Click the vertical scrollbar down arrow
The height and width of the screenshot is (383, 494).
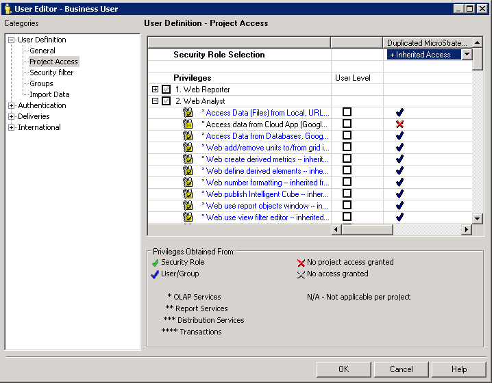pyautogui.click(x=478, y=218)
